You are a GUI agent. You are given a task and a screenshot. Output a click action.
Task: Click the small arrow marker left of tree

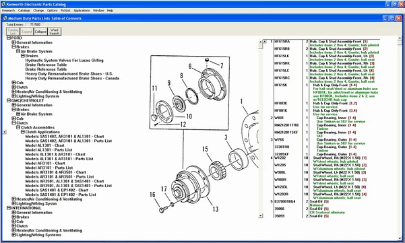click(5, 132)
